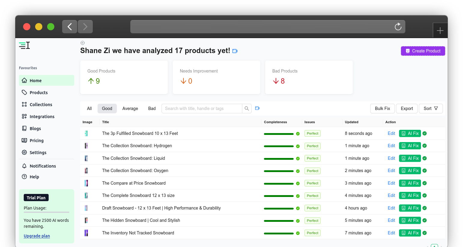463x247 pixels.
Task: Click the Good Products summary card
Action: pyautogui.click(x=124, y=77)
